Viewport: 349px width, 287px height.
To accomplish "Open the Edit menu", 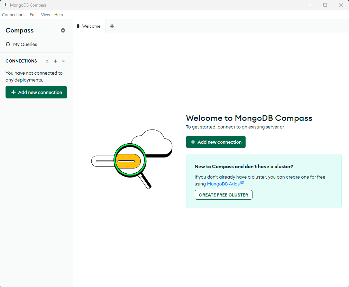I will coord(33,15).
